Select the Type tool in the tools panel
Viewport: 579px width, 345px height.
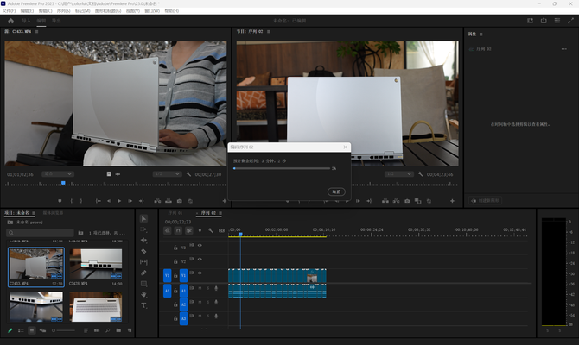pyautogui.click(x=143, y=305)
